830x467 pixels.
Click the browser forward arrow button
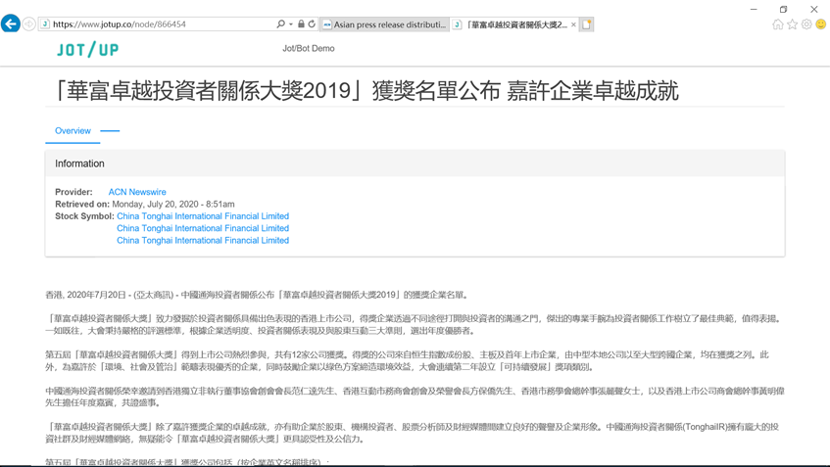pos(29,23)
